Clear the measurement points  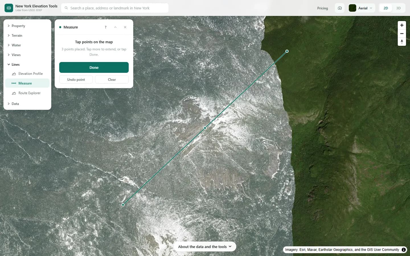click(112, 80)
